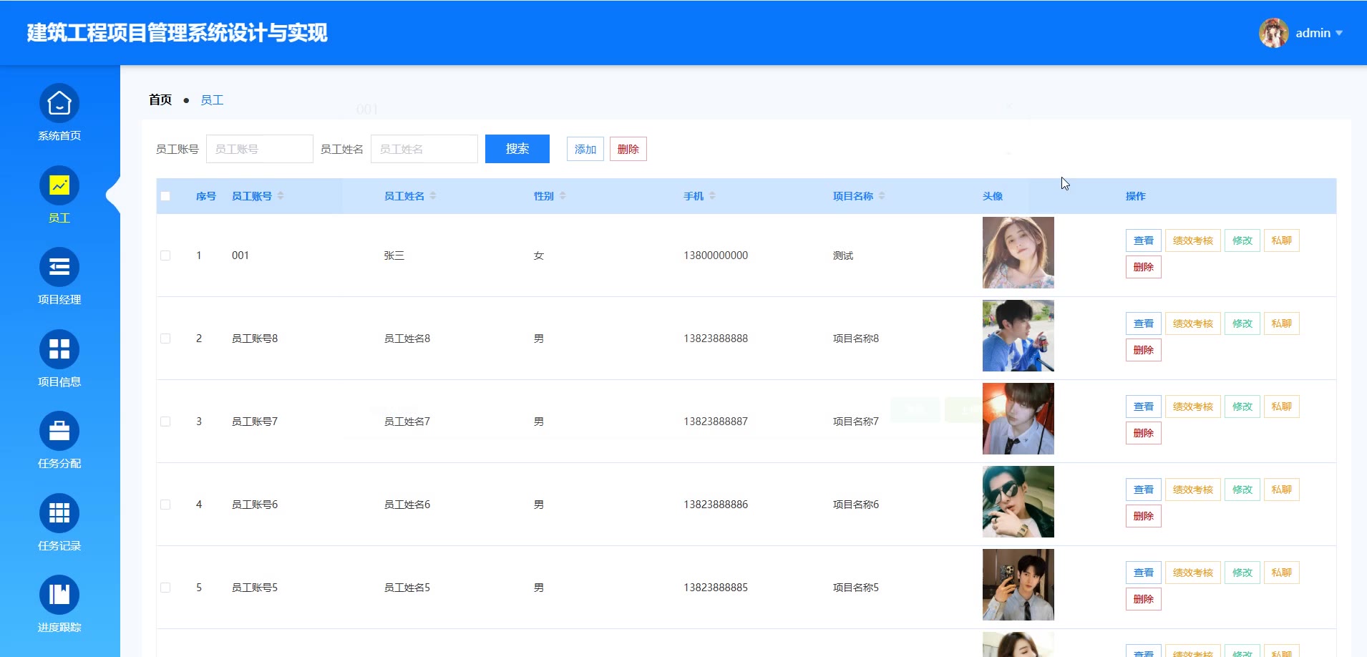1367x657 pixels.
Task: Toggle the select-all checkbox in table header
Action: pos(165,196)
